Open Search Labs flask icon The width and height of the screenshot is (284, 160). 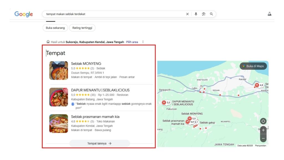pyautogui.click(x=269, y=14)
